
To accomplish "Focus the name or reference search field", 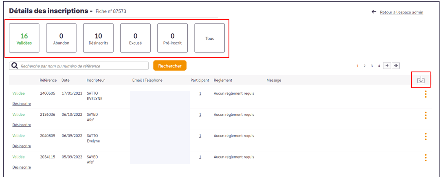I will 84,66.
